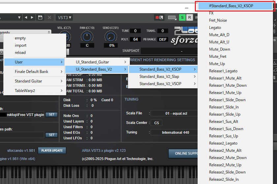
Task: Load the #Standard_Bass_V2_KSOP instrument
Action: click(x=235, y=6)
